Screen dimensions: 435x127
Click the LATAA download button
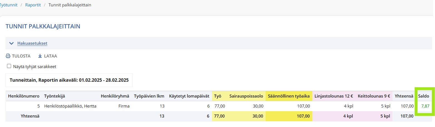coord(48,56)
